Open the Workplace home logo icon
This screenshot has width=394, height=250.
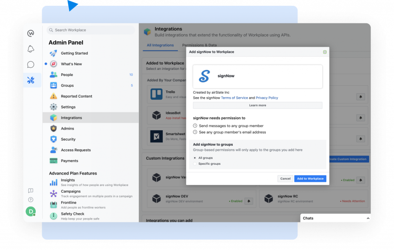[x=31, y=33]
